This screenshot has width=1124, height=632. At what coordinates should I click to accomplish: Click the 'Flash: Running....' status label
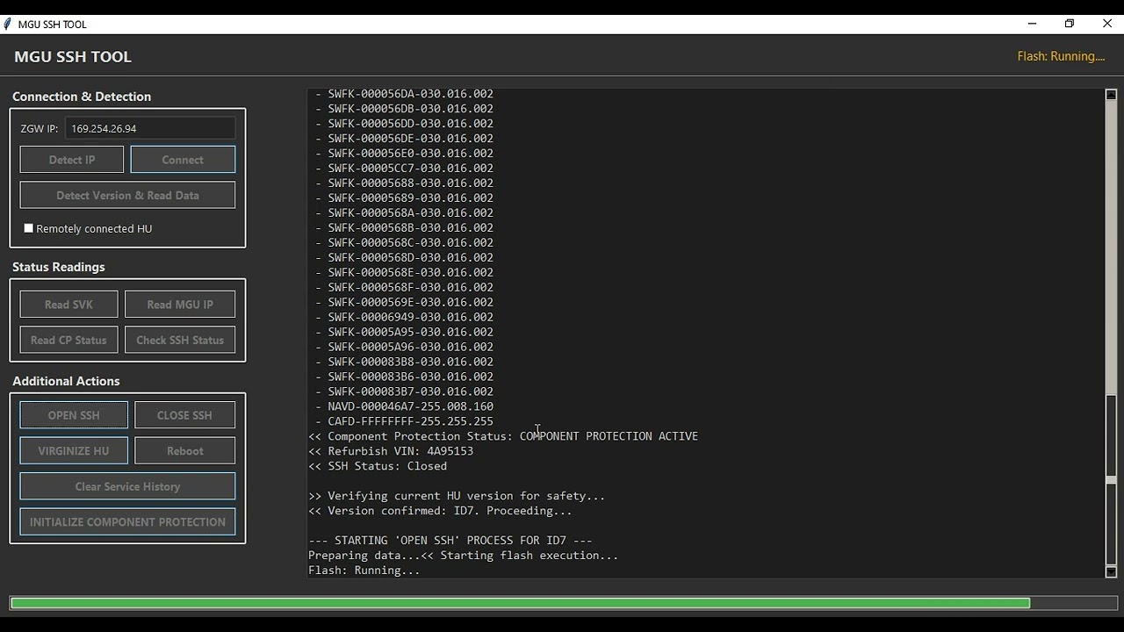point(1061,56)
